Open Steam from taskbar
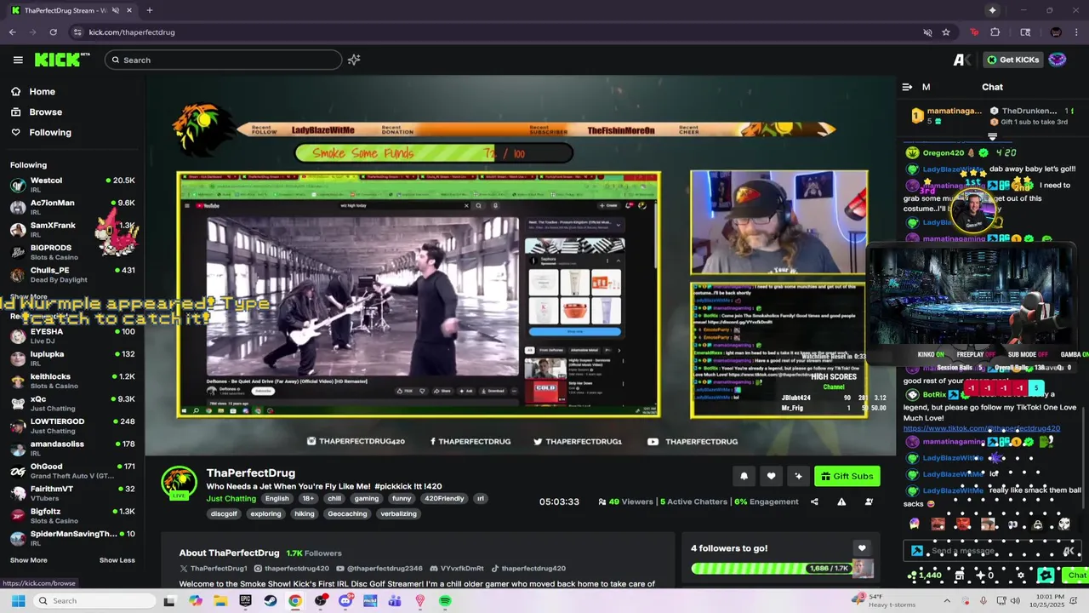Viewport: 1089px width, 613px height. (271, 601)
